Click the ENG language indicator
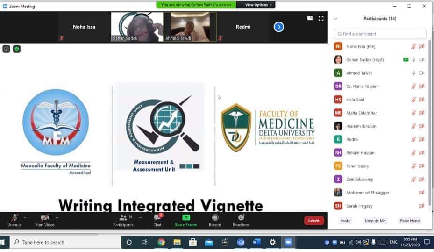The width and height of the screenshot is (434, 252). tap(393, 242)
